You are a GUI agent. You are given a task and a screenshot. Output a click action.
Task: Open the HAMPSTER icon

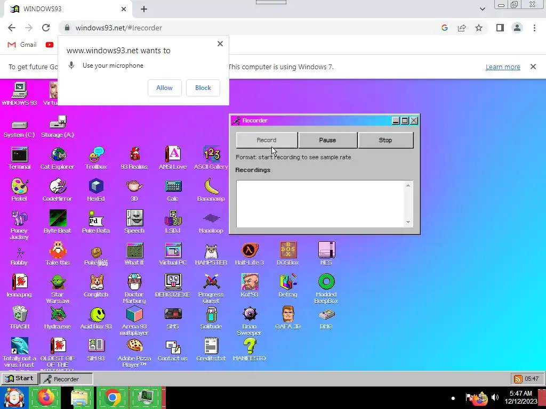pyautogui.click(x=211, y=254)
